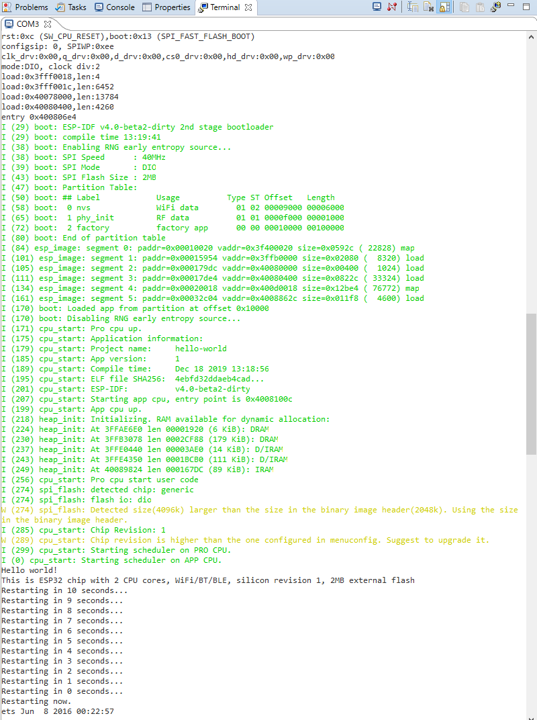This screenshot has width=537, height=720.
Task: Click the 'Compile time: Dec 18 2019' line
Action: 136,369
